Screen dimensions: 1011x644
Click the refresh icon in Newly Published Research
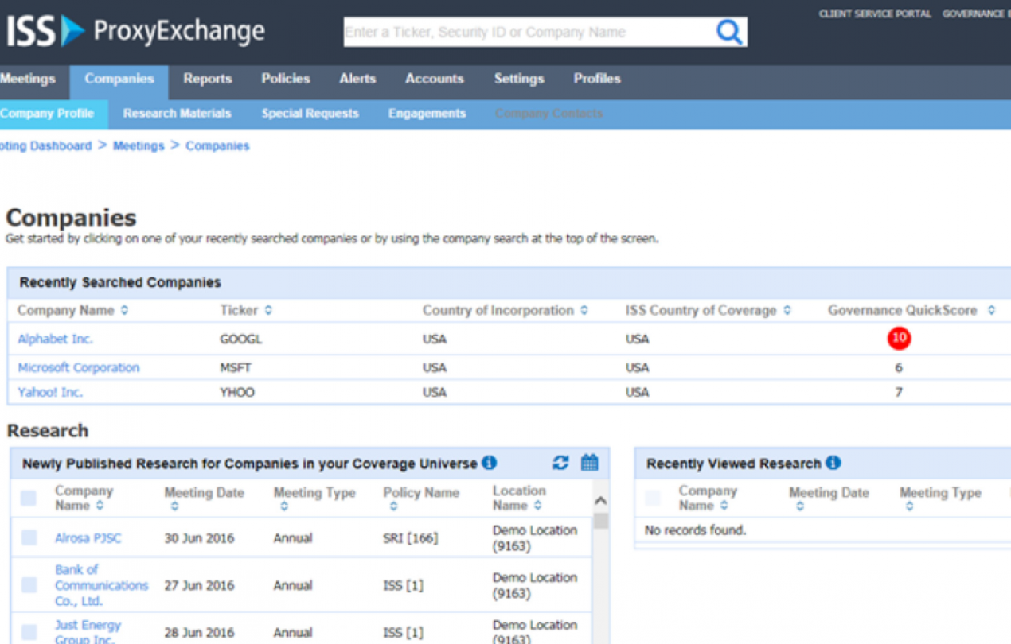[x=560, y=463]
